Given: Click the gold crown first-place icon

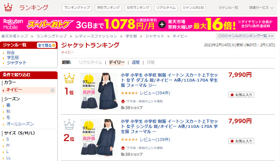Looking at the screenshot, I should [69, 78].
